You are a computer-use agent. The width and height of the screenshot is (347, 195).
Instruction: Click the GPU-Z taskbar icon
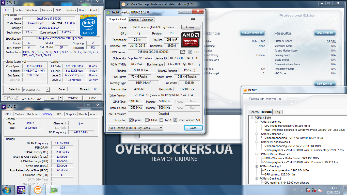click(x=54, y=190)
